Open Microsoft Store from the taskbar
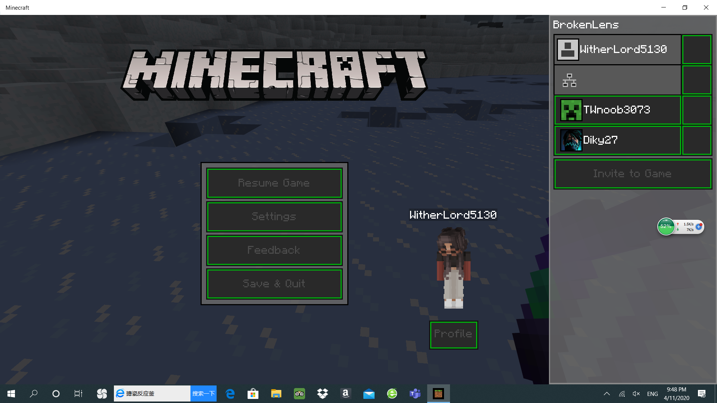 tap(253, 394)
